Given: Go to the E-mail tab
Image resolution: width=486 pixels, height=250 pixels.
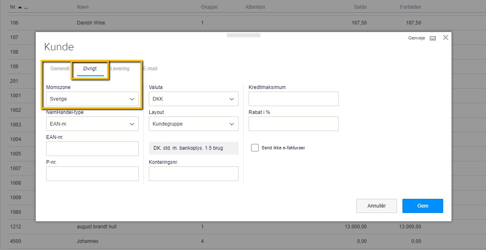Looking at the screenshot, I should 150,69.
